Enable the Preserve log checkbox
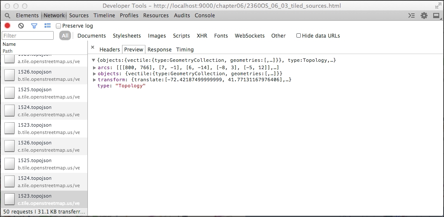This screenshot has height=217, width=444. click(58, 26)
